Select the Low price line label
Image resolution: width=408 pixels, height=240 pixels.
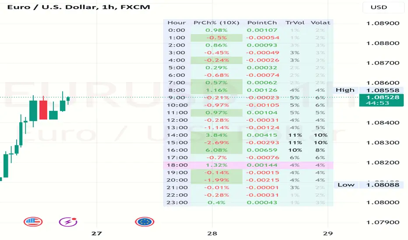coord(346,185)
